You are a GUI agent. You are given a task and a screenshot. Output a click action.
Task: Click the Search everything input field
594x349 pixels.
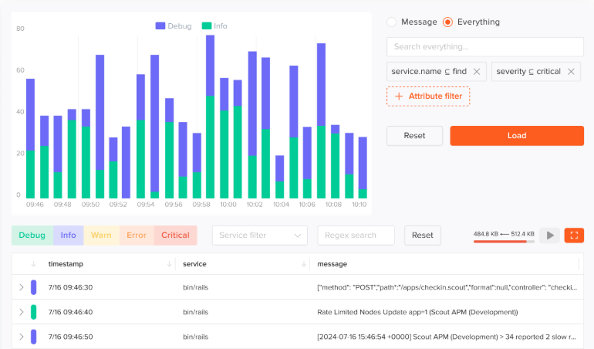point(485,46)
